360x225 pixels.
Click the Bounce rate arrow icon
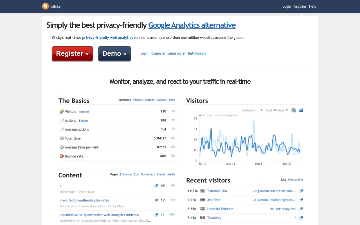pos(62,156)
